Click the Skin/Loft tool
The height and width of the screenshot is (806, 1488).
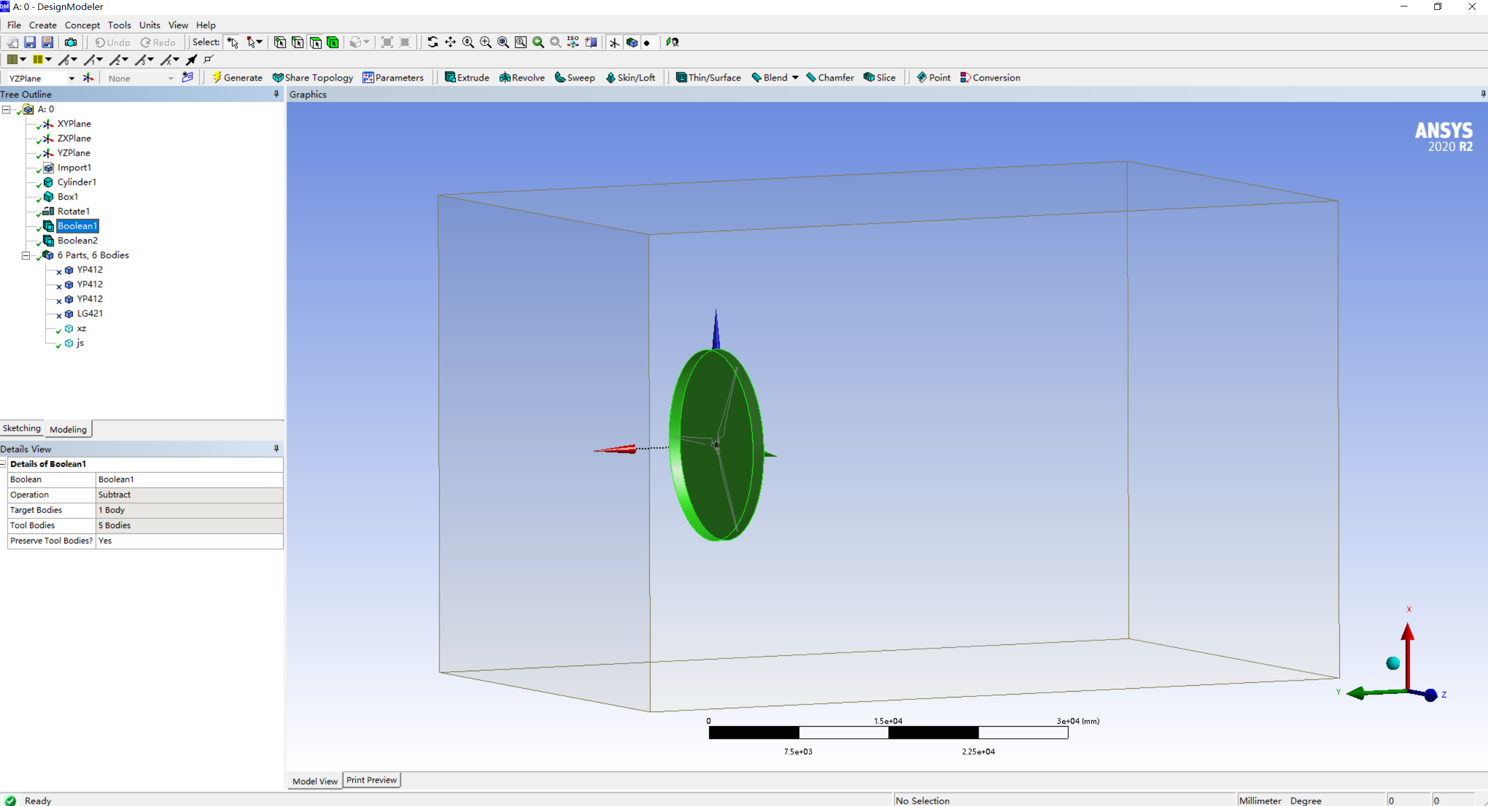(x=630, y=78)
